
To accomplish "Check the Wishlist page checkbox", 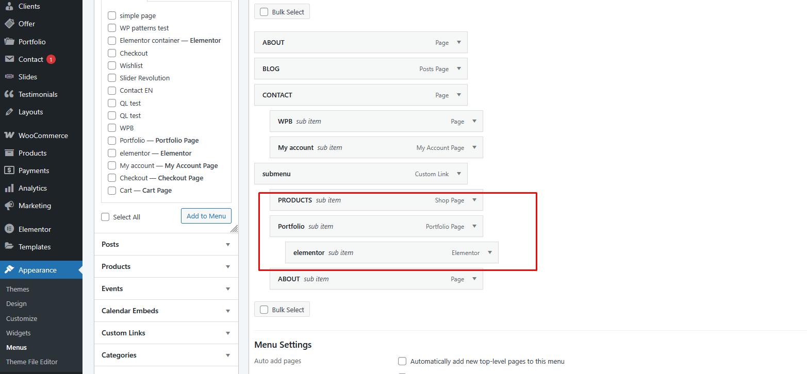I will coord(112,65).
